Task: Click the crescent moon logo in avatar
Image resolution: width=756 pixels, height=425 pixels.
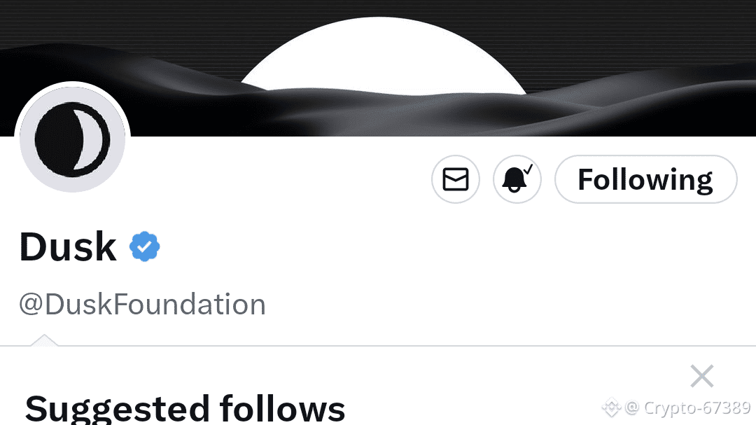Action: 72,139
